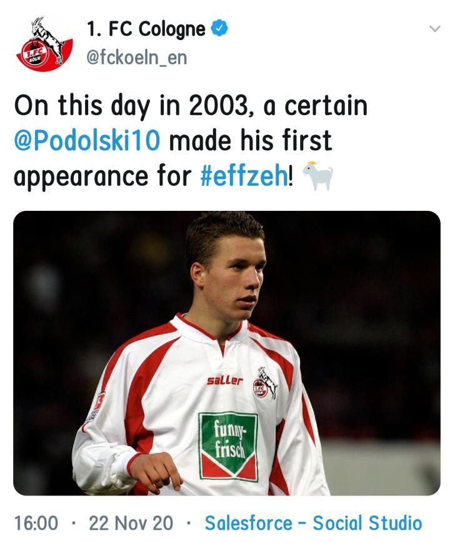Click the goat emoji in the tweet
450x543 pixels.
(x=317, y=176)
